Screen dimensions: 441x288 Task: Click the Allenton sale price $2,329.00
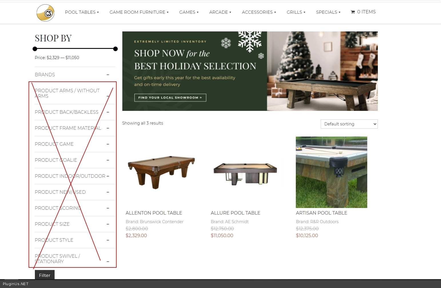[136, 236]
